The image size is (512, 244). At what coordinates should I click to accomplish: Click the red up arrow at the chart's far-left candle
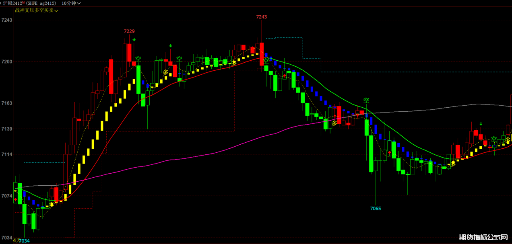pos(15,199)
